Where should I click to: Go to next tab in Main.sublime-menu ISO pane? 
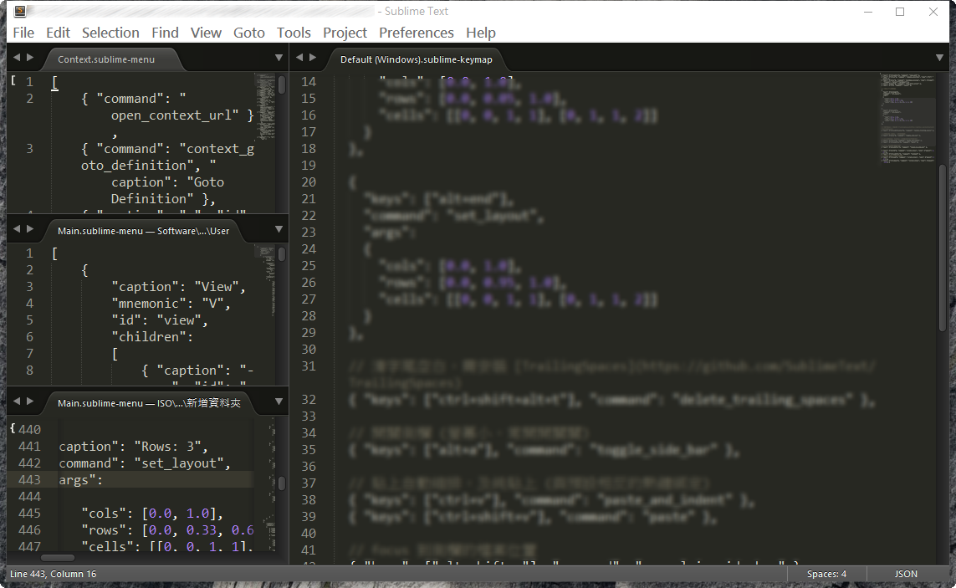tap(30, 401)
